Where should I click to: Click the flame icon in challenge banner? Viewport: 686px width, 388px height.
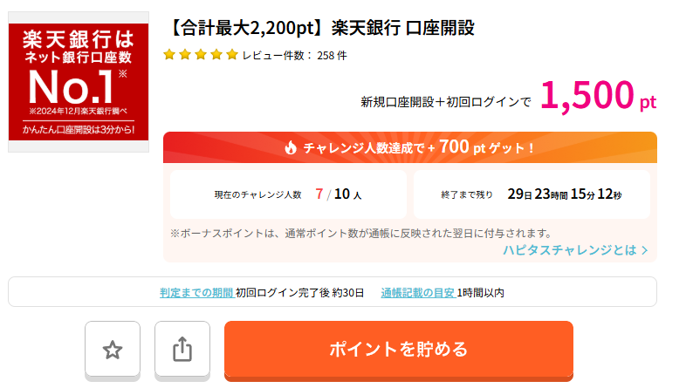pos(291,147)
